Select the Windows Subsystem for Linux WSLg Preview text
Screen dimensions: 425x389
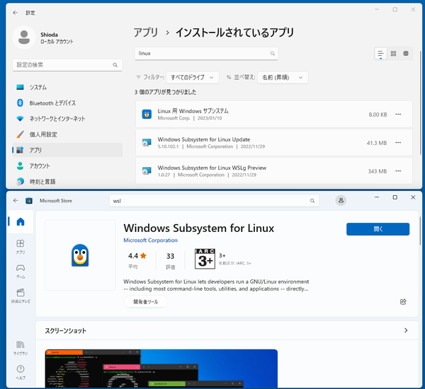[212, 168]
